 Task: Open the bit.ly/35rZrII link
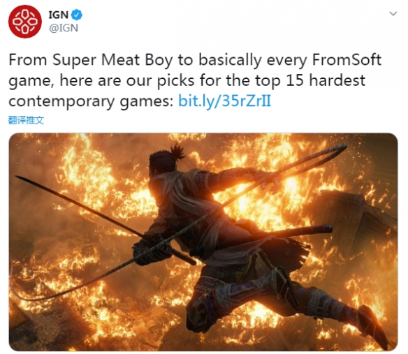coord(224,101)
